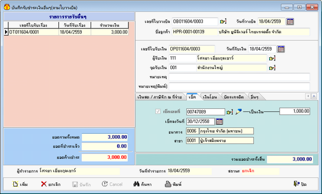Click the พิมพ์ (print) button

(173, 184)
